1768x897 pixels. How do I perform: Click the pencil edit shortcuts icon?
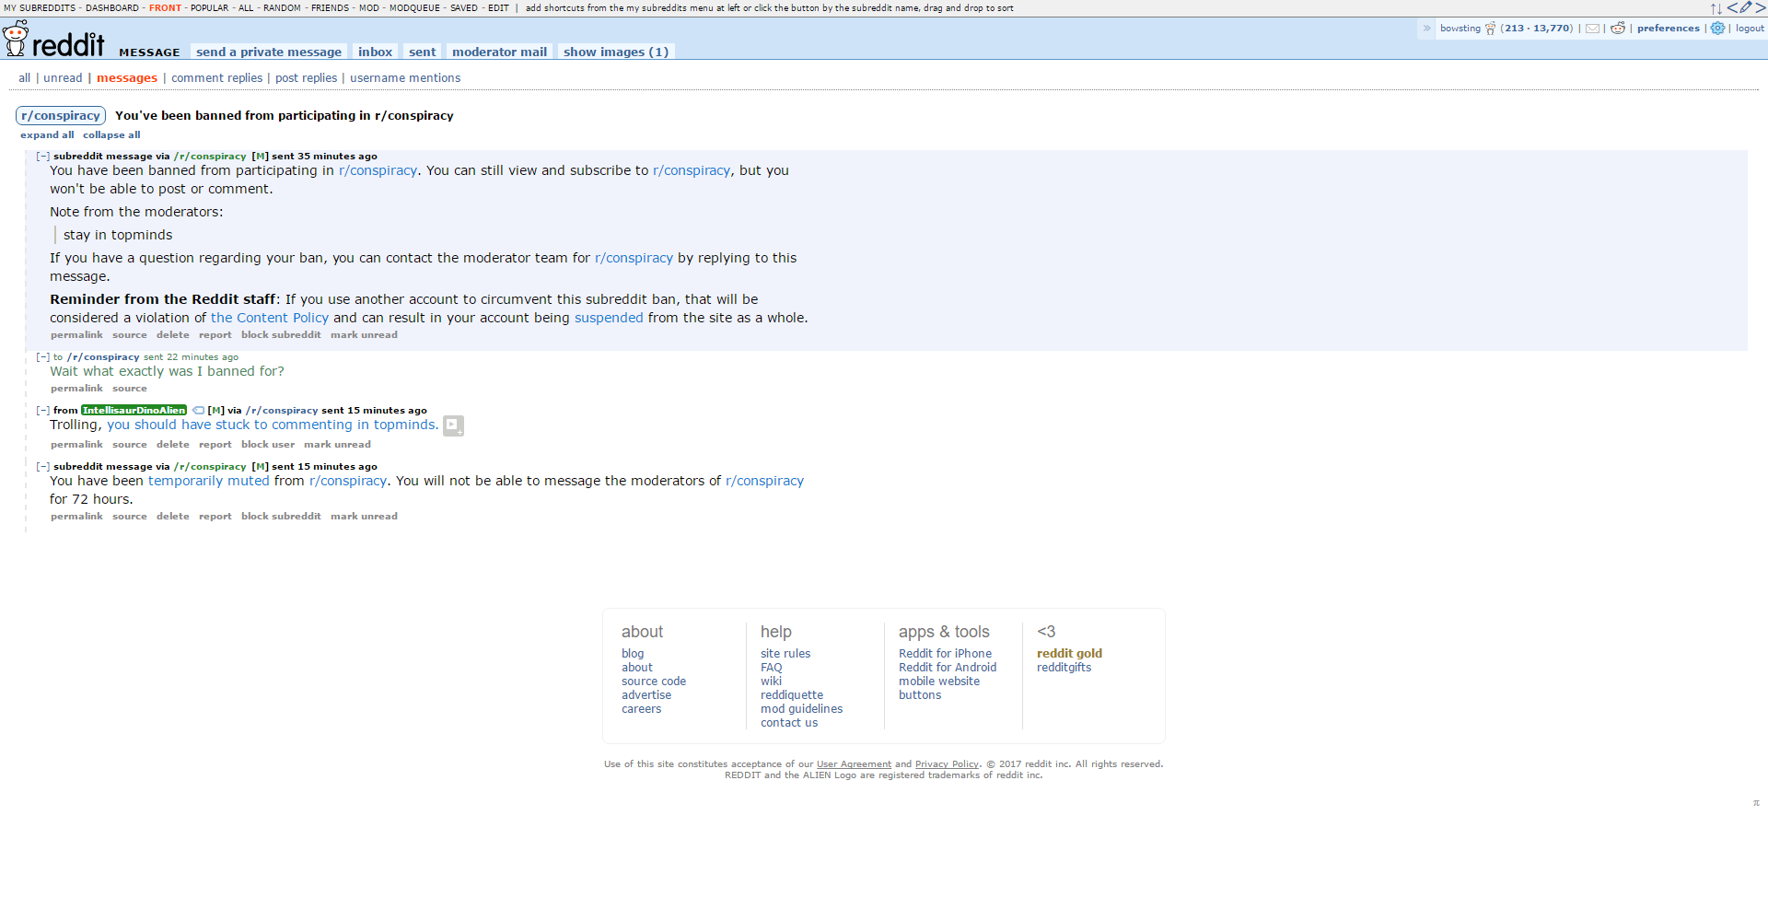click(1746, 7)
